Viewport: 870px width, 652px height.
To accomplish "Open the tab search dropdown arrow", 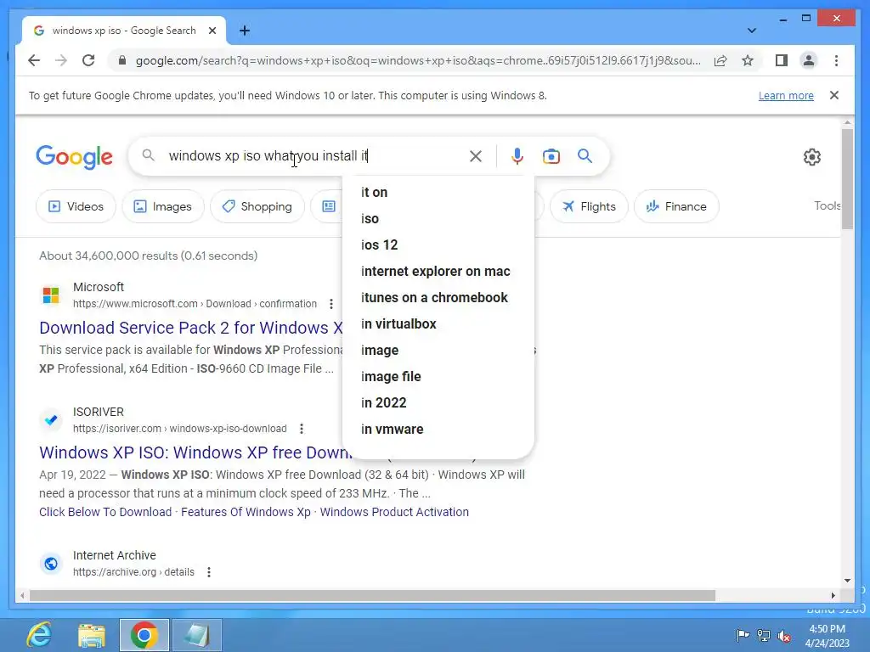I will 752,31.
